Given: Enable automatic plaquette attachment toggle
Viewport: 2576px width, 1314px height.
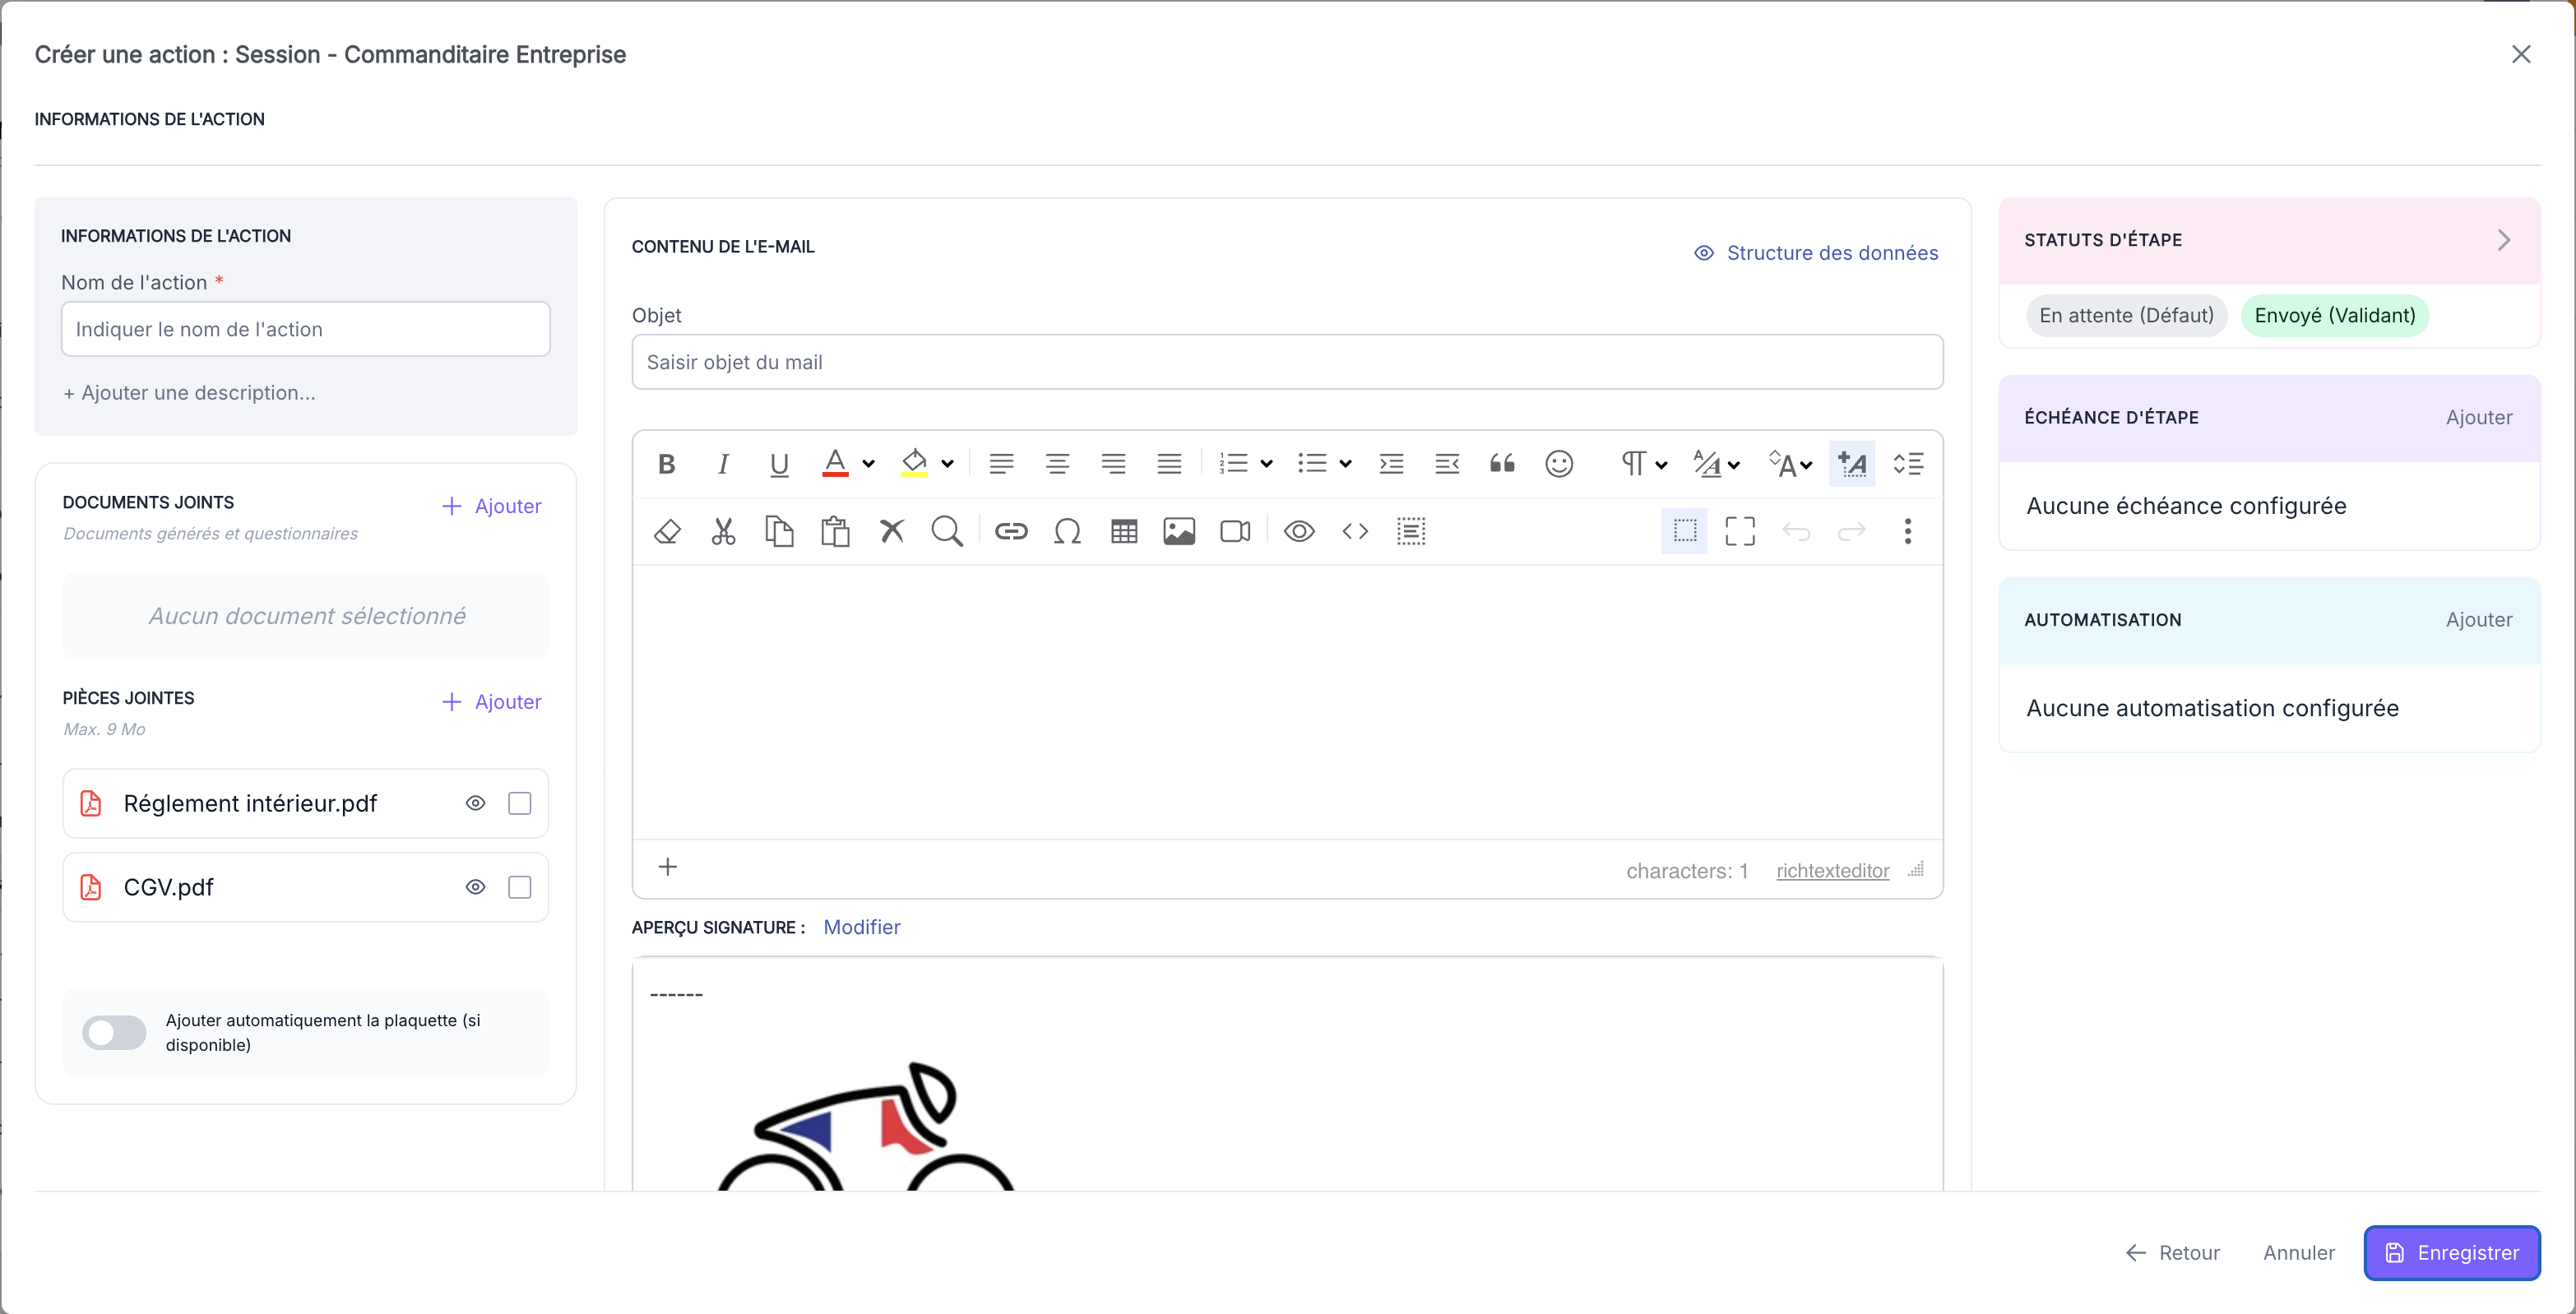Looking at the screenshot, I should pyautogui.click(x=114, y=1032).
